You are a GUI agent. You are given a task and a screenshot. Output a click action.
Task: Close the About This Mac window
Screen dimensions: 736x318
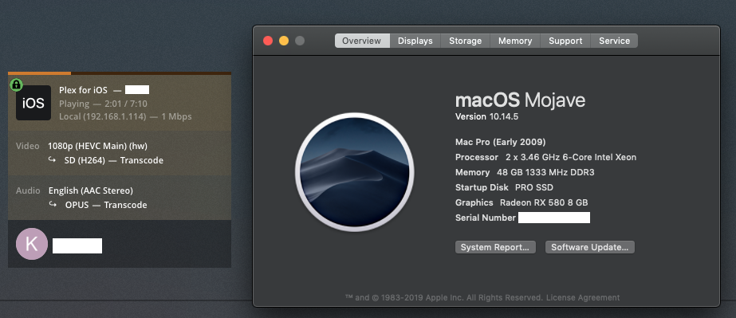tap(268, 41)
